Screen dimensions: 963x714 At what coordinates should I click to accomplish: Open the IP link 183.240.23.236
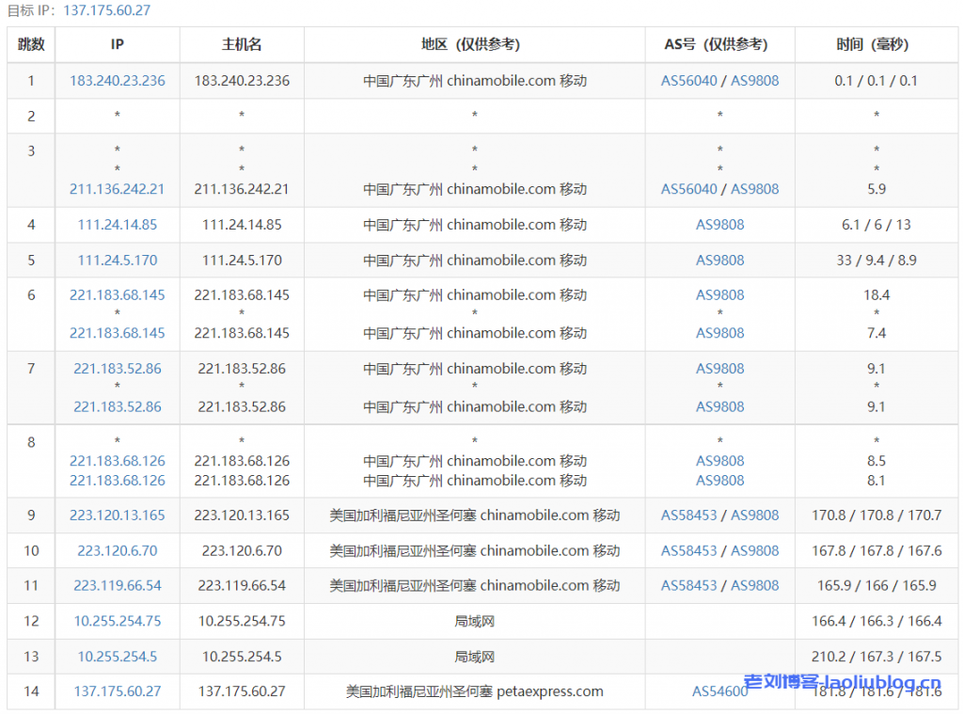[x=117, y=80]
